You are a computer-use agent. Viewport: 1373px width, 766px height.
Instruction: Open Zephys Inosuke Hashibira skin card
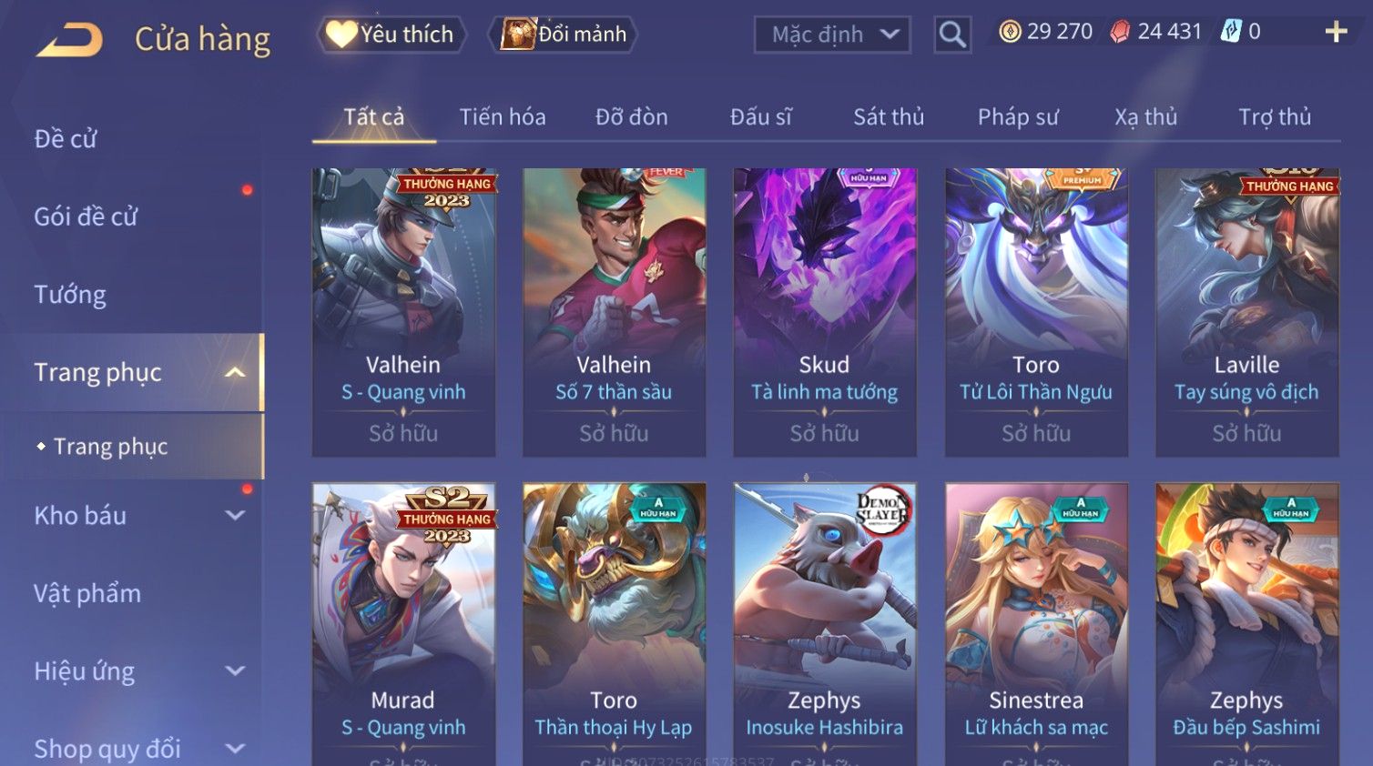(825, 624)
